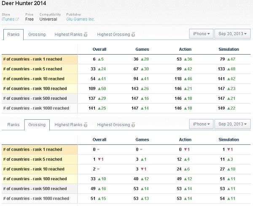Click Grossing Games rank 100 value 40

pyautogui.click(x=136, y=179)
